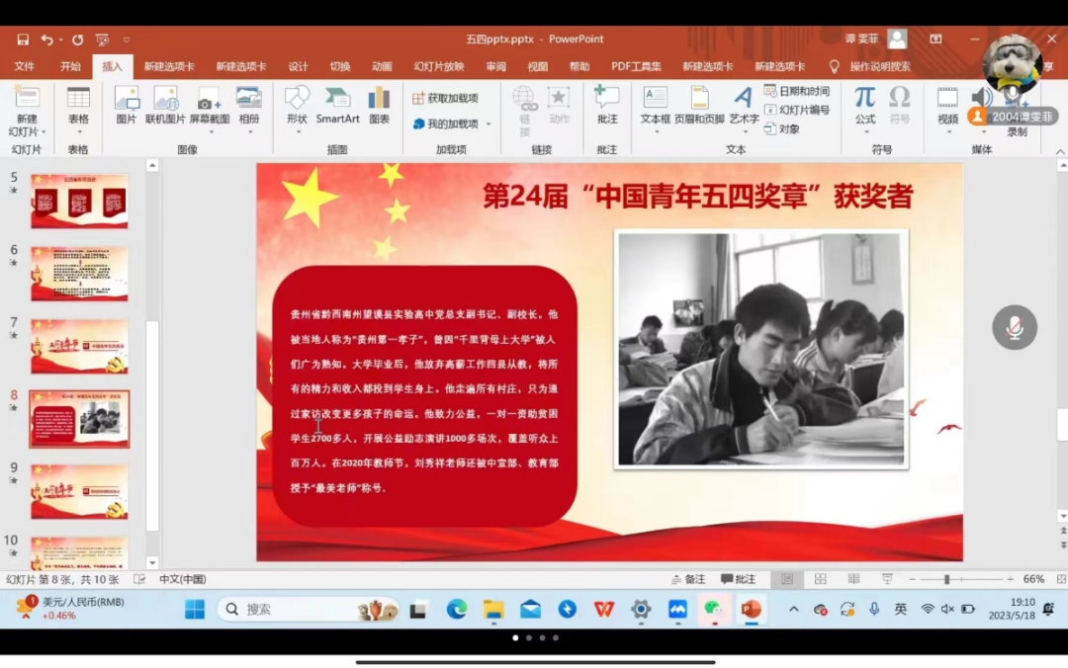
Task: Insert a 公式 equation
Action: tap(865, 106)
